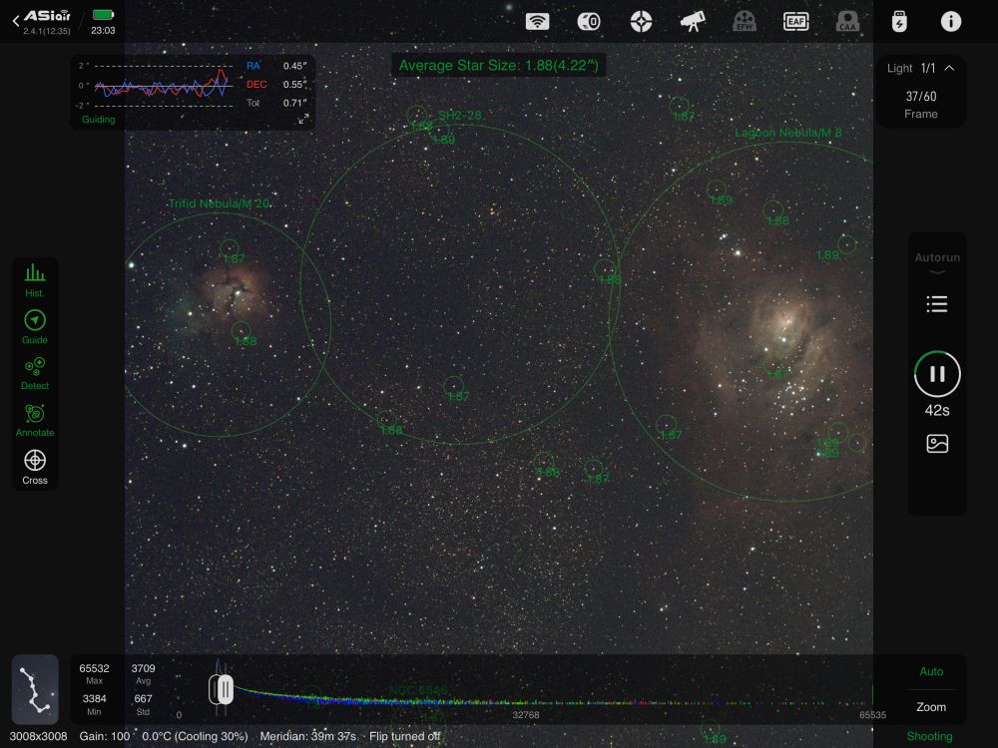Open the guiding graph plot
The image size is (998, 748).
click(x=164, y=86)
